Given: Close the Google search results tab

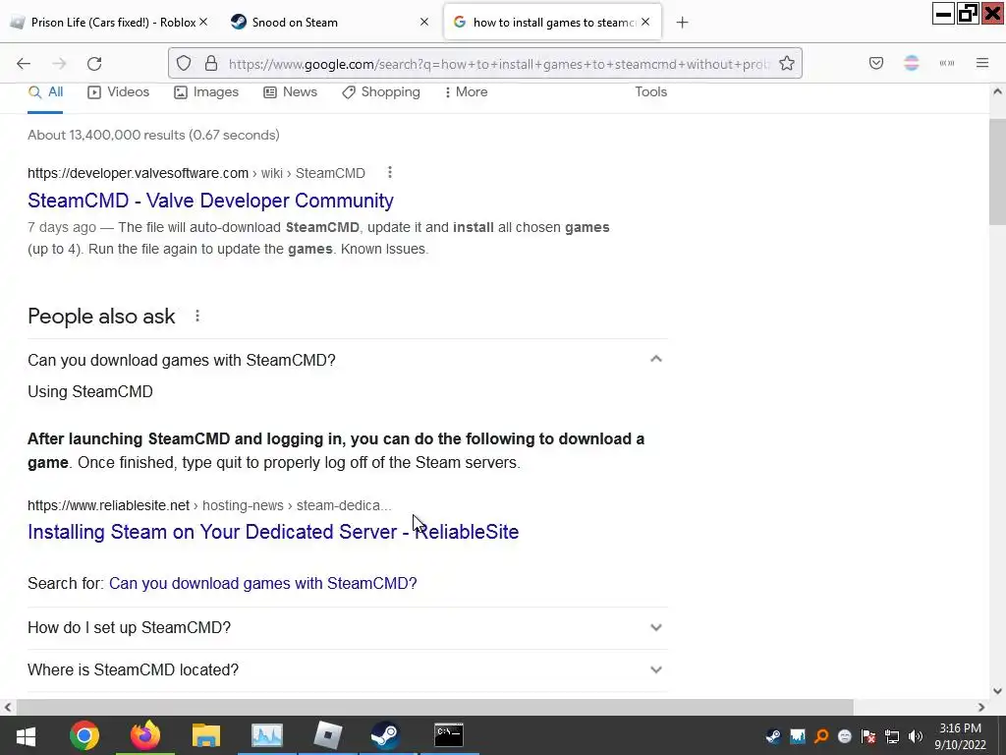Looking at the screenshot, I should (645, 22).
